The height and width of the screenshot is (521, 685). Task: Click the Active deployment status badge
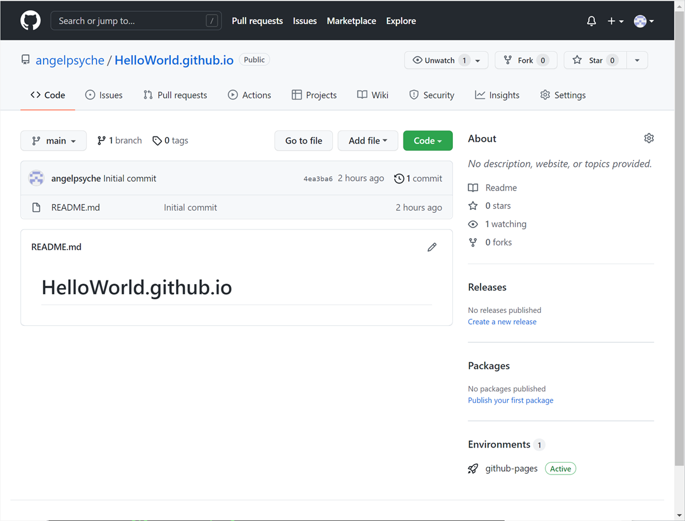(561, 469)
